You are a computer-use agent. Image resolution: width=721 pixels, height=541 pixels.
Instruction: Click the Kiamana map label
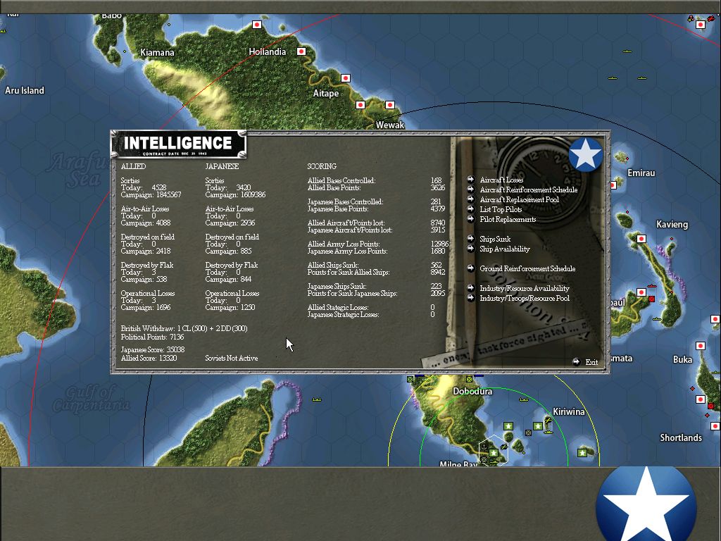[157, 52]
